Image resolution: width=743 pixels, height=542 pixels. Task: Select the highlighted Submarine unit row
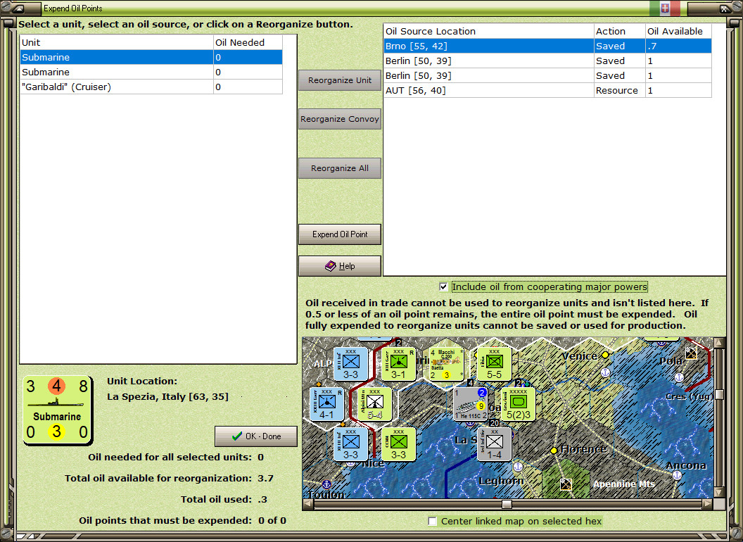coord(151,58)
